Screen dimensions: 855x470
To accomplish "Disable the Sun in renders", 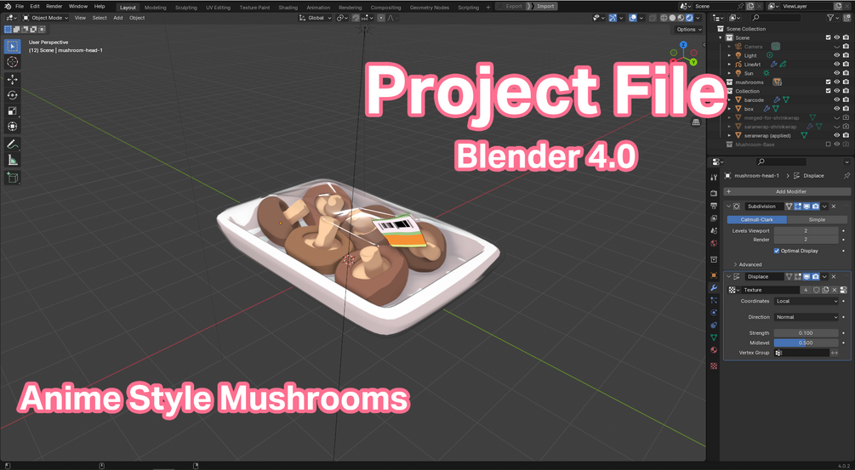I will click(x=846, y=74).
